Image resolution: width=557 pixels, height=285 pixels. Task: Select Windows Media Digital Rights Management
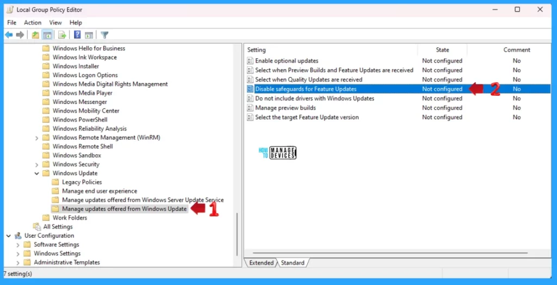click(x=110, y=84)
